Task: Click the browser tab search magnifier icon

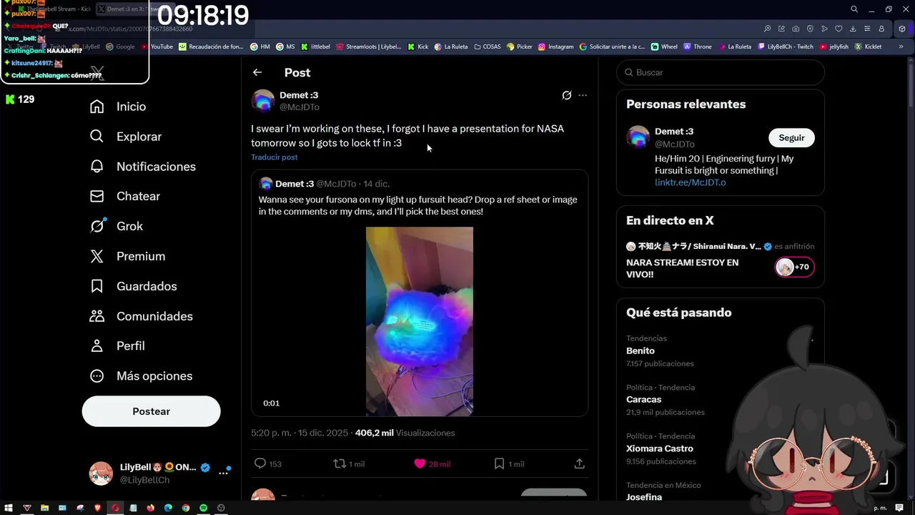Action: pyautogui.click(x=854, y=9)
